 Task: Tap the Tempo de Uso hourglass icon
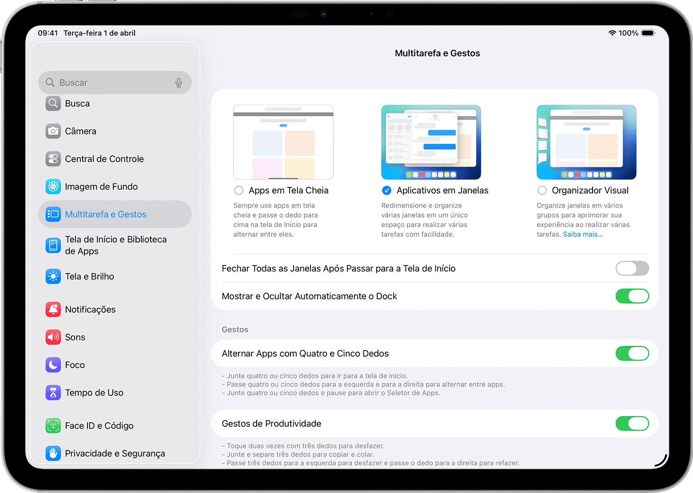[x=53, y=393]
